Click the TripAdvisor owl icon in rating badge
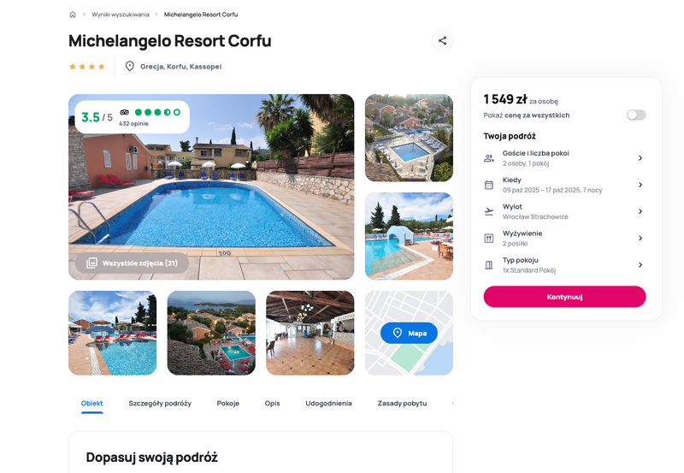Image resolution: width=684 pixels, height=473 pixels. click(x=125, y=112)
